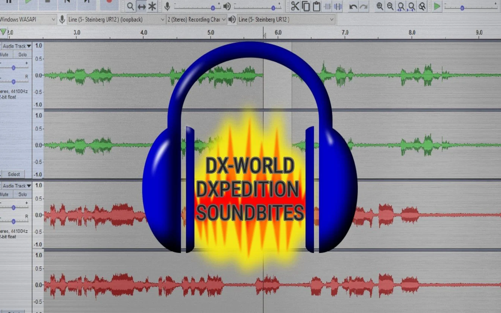Select the Multi-Tool asterisk icon

tap(152, 6)
